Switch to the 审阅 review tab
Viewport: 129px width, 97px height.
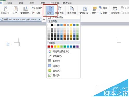[x=21, y=3]
